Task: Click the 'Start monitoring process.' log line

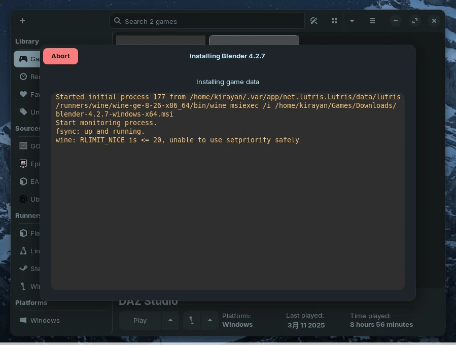Action: [x=106, y=123]
